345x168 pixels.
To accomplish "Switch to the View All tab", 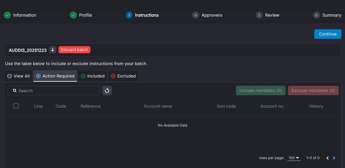I will pos(19,76).
